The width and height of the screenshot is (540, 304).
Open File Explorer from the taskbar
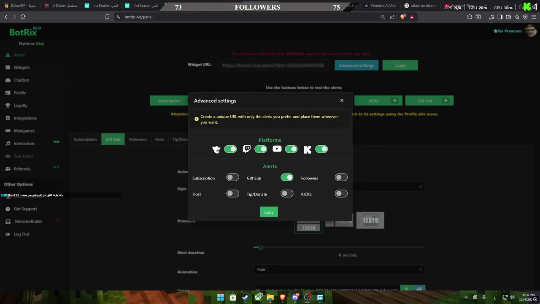270,297
